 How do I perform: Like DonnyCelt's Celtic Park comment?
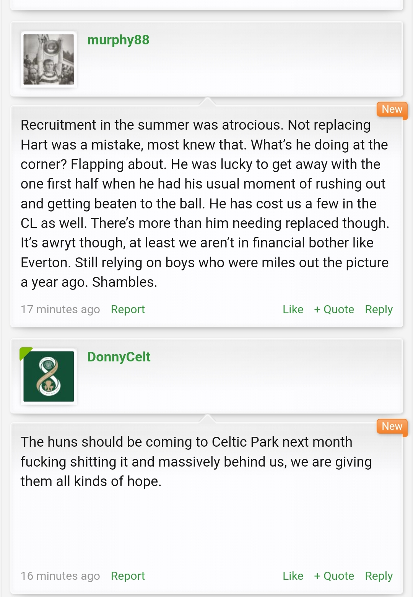(293, 576)
